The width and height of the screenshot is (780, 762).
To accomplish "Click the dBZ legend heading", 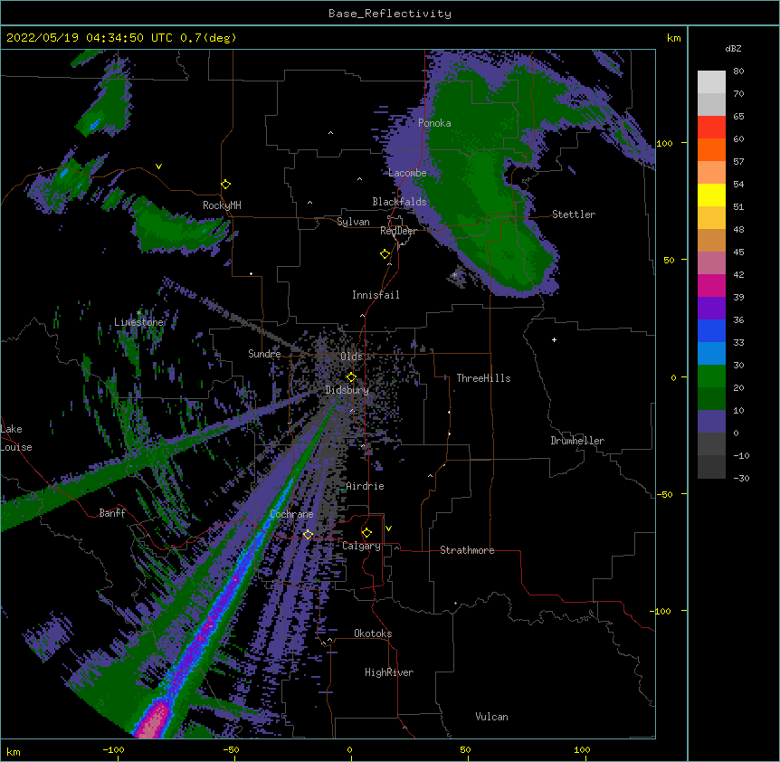I will (x=733, y=48).
